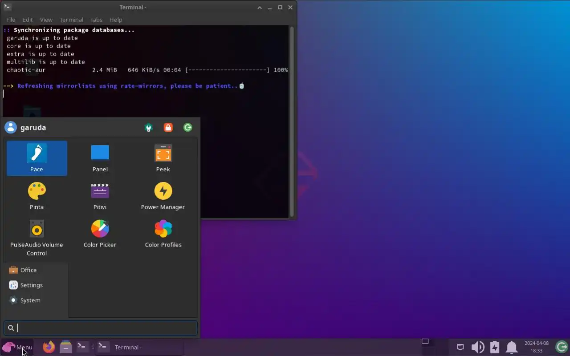Open the Help menu in Terminal

116,20
